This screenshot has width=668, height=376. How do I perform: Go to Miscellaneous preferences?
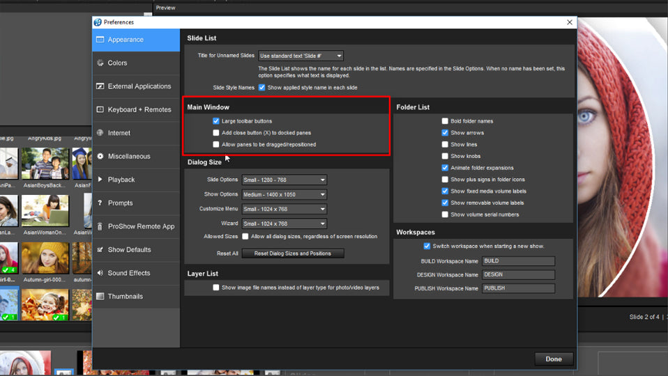[136, 156]
